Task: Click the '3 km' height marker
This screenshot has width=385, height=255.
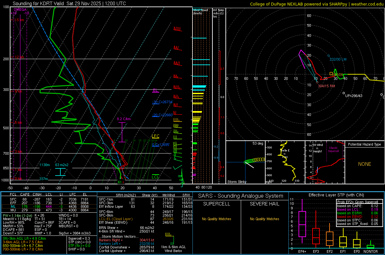Action: coord(18,151)
